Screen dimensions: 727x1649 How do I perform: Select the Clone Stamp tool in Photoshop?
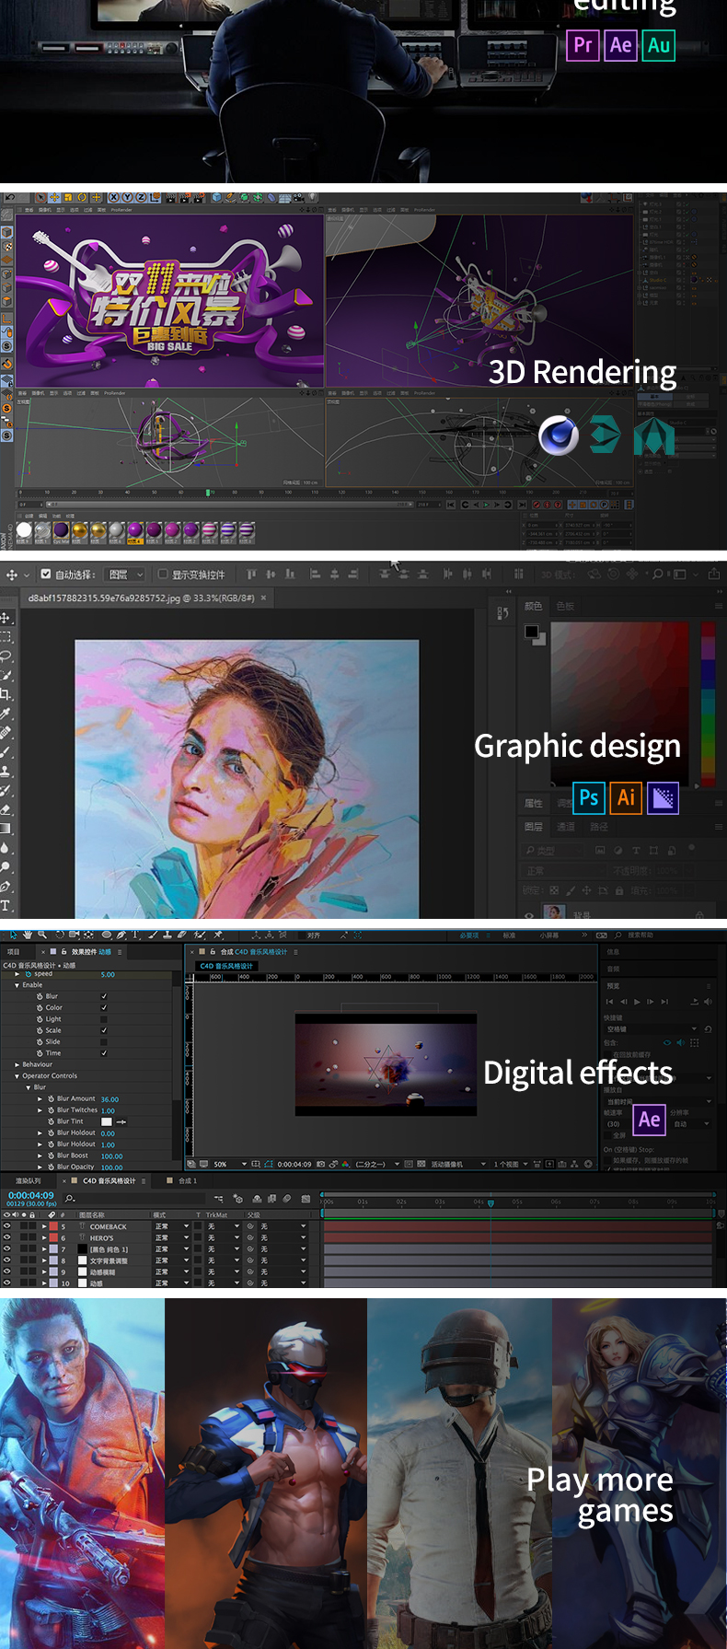point(6,772)
